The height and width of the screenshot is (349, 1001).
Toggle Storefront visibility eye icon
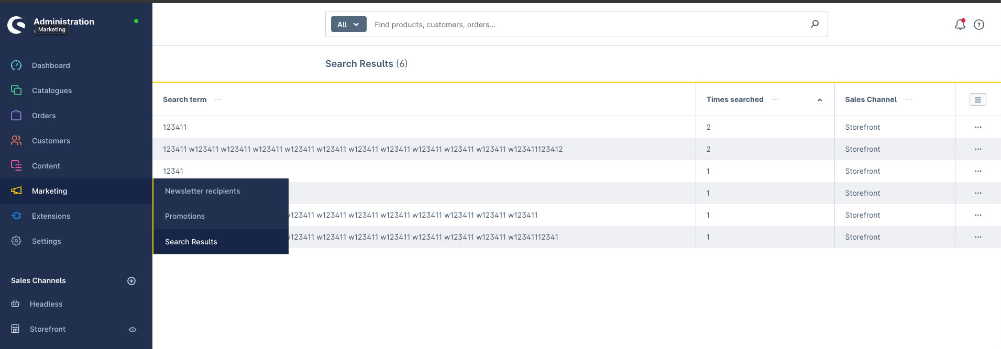133,330
